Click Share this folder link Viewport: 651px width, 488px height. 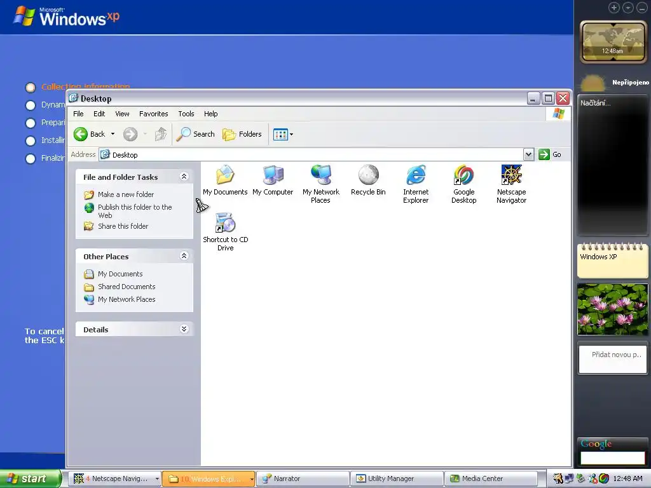click(x=123, y=226)
